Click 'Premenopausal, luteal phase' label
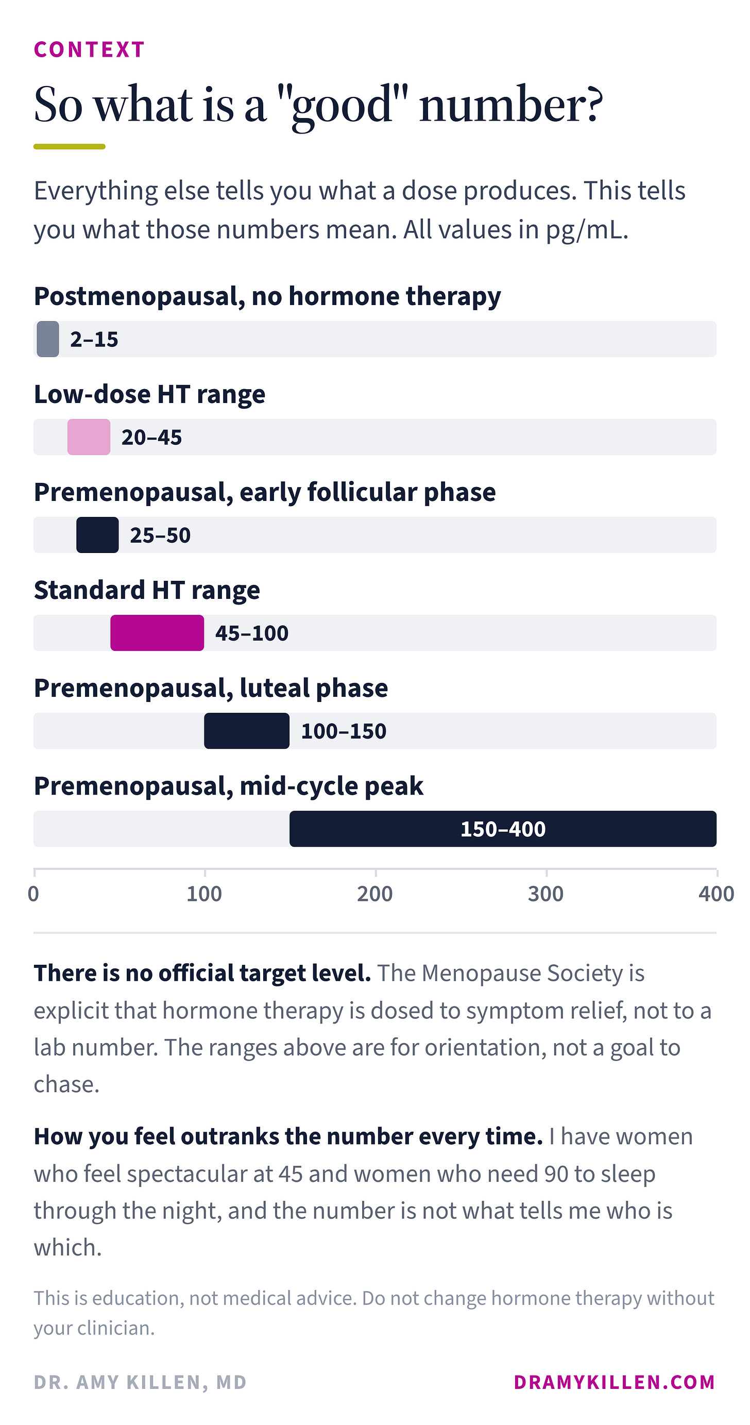This screenshot has width=750, height=1425. tap(211, 688)
